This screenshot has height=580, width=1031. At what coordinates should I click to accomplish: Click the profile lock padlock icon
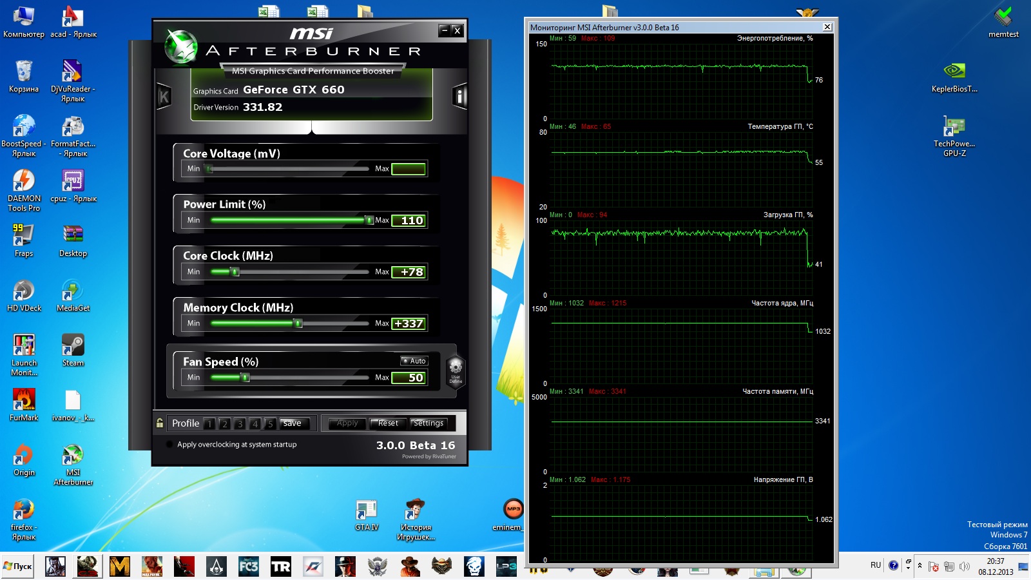click(x=160, y=423)
